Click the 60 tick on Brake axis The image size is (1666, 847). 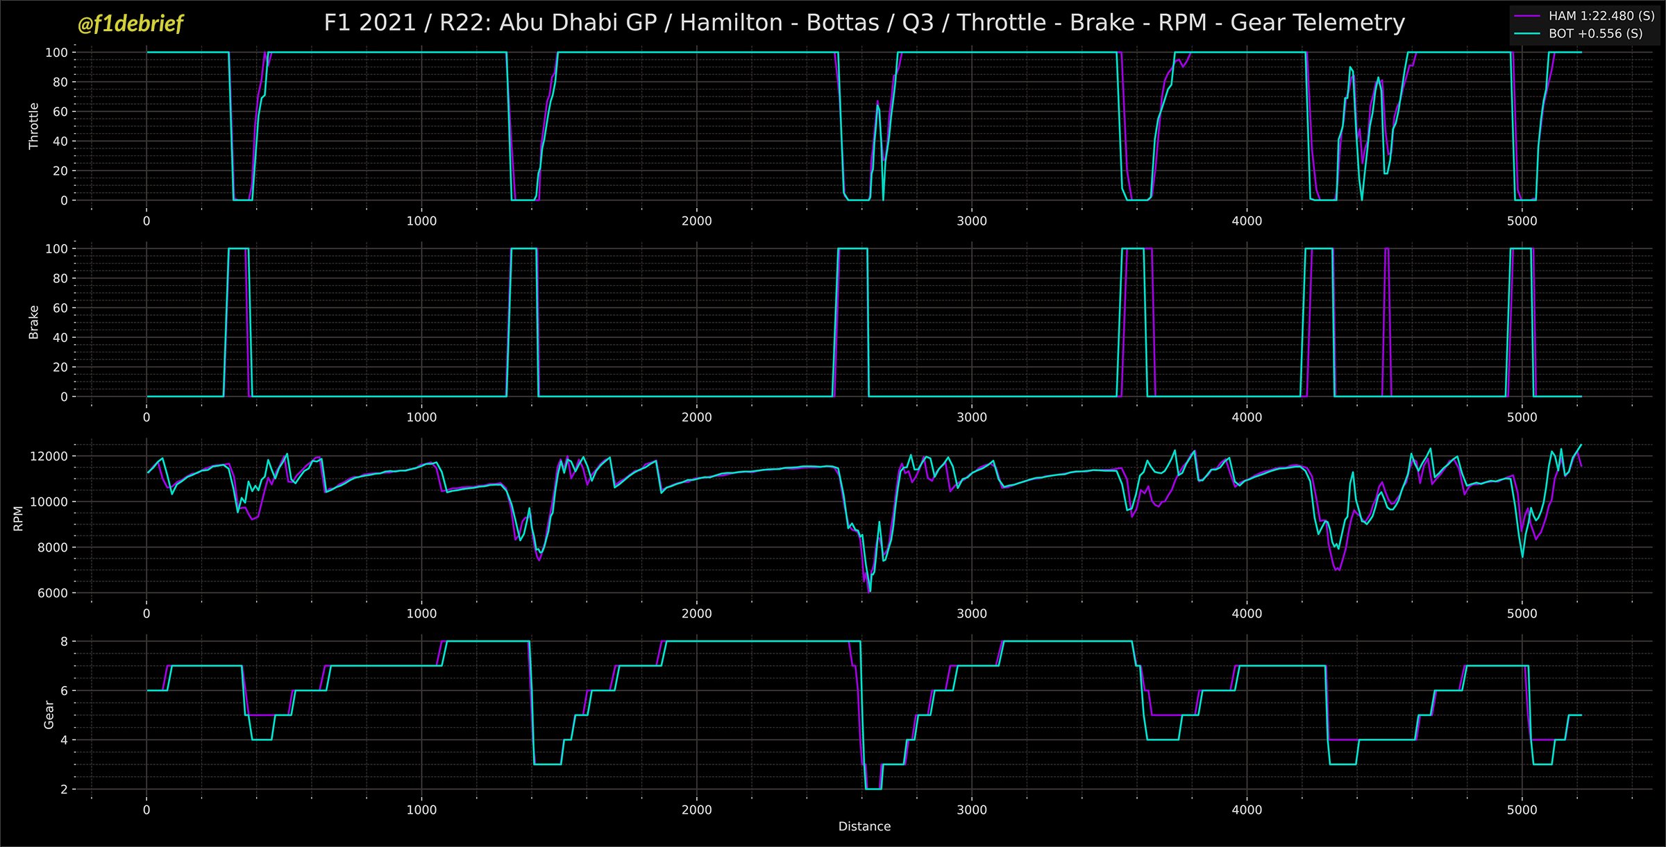click(60, 308)
